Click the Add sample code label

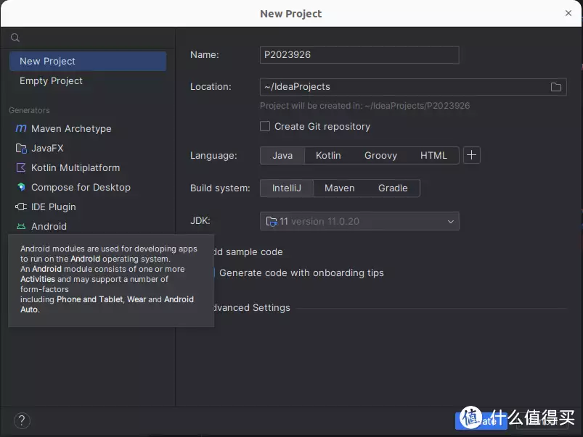pos(248,251)
